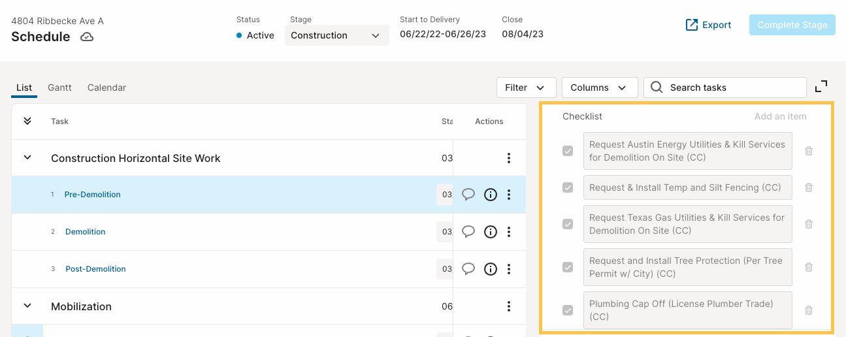Delete Texas Gas Utilities checklist item

pos(809,224)
